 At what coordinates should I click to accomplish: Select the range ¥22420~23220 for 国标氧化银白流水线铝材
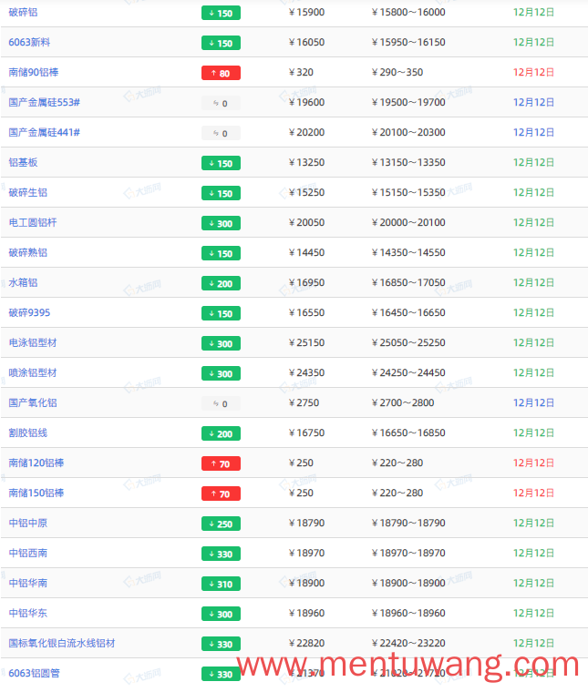click(408, 643)
